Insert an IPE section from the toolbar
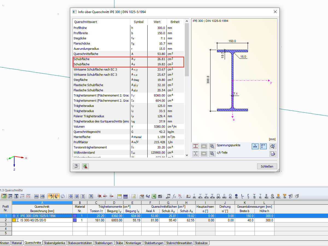Viewport: 328px width, 246px height. tap(194, 196)
